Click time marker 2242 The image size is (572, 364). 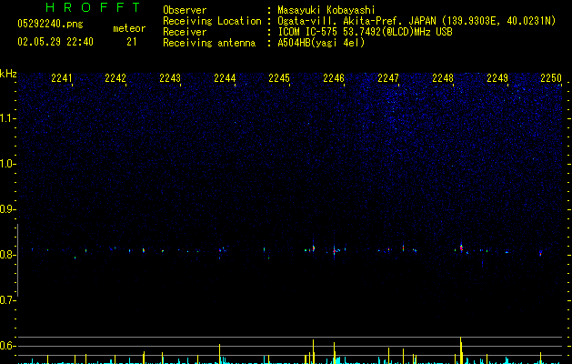pyautogui.click(x=115, y=78)
